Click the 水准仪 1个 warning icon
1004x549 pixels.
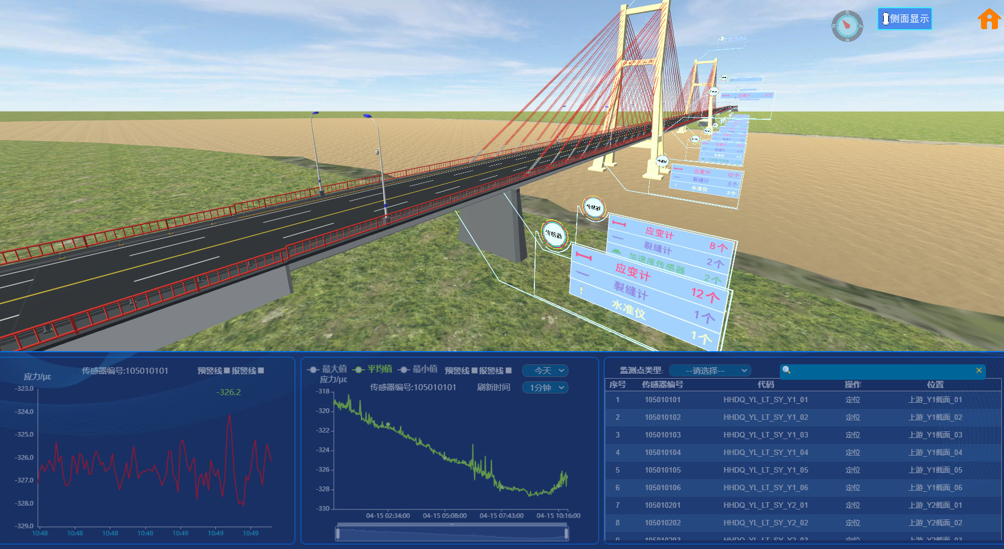(x=581, y=290)
